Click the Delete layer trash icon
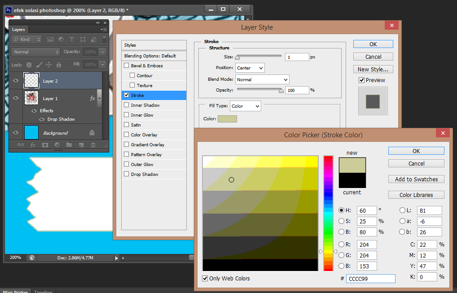The height and width of the screenshot is (293, 457). click(93, 145)
